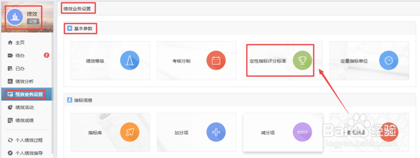Click the blue plus icon for 加分项
The image size is (420, 158).
point(216,132)
